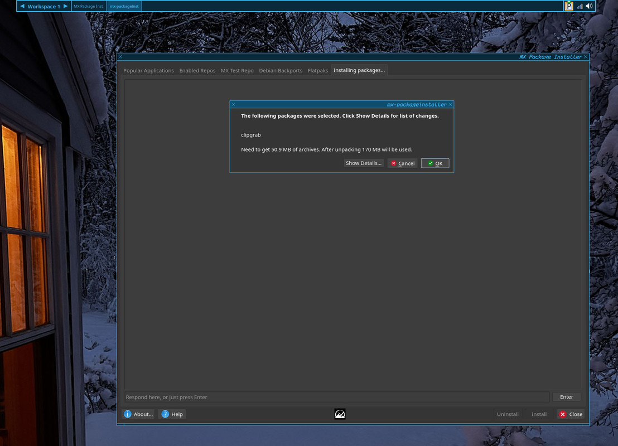618x446 pixels.
Task: Click the MX logo icon at bottom
Action: coord(340,414)
